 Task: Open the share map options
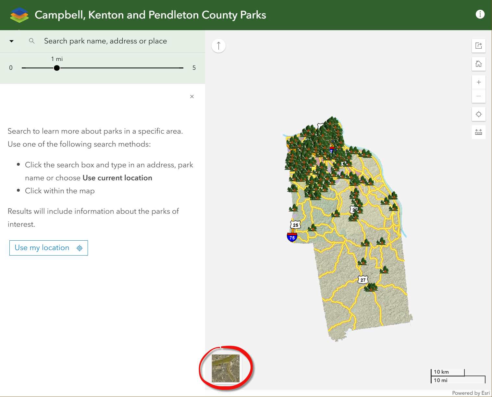coord(478,46)
